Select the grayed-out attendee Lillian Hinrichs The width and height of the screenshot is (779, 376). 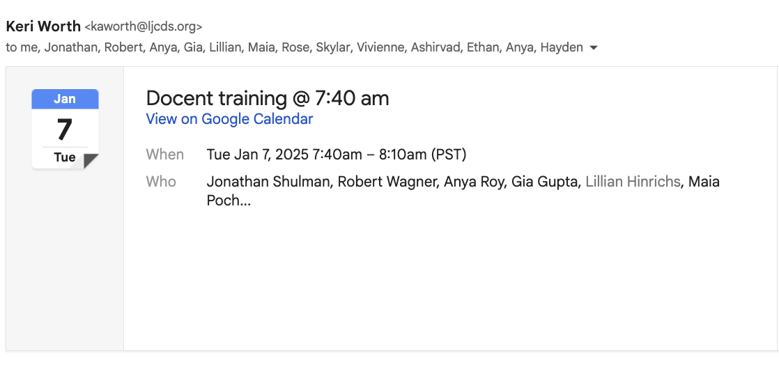pos(633,182)
